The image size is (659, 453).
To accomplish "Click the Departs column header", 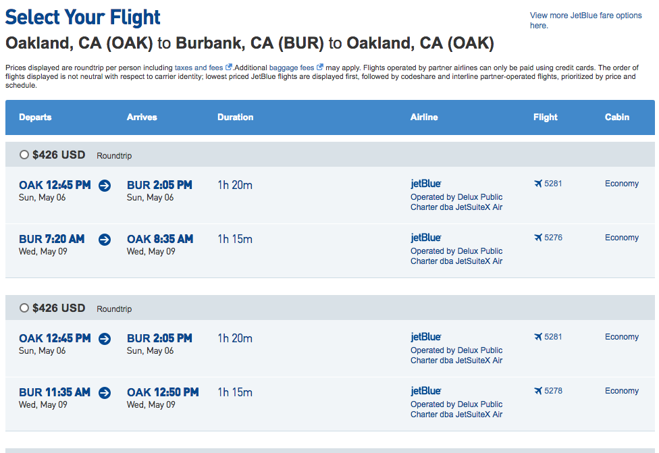I will tap(35, 117).
